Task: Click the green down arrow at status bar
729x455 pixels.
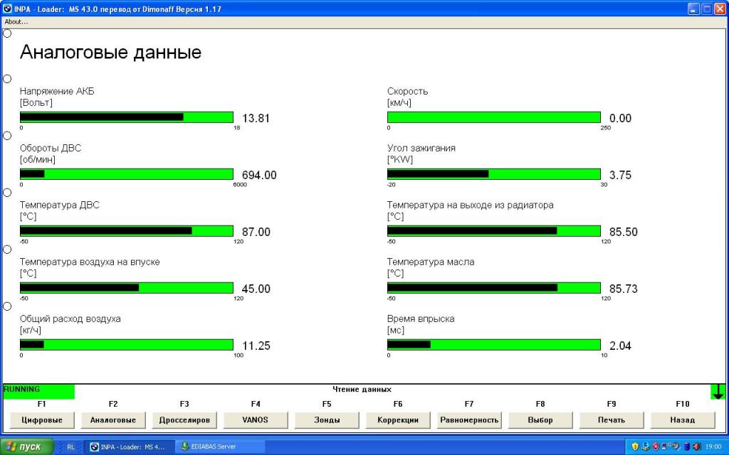Action: tap(718, 392)
